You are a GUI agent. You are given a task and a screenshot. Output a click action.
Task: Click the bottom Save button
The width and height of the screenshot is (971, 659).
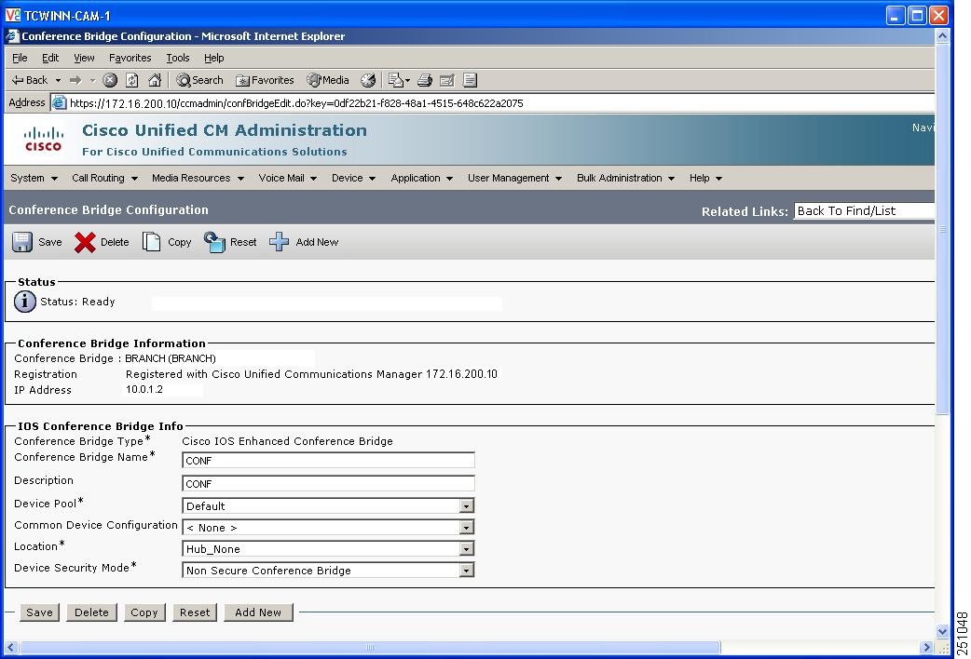(x=40, y=612)
